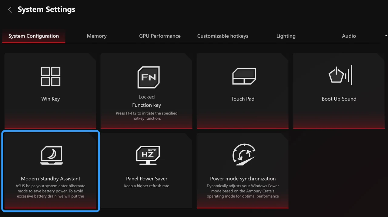Click the Modern Standby moon laptop icon

pos(52,155)
